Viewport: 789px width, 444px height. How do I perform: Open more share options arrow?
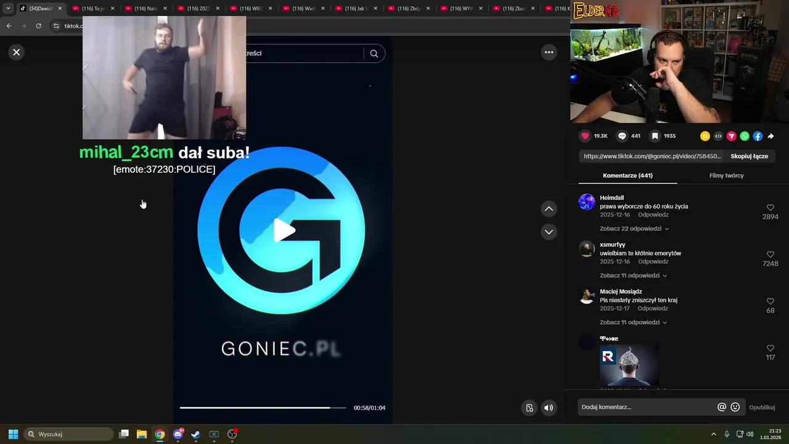771,136
